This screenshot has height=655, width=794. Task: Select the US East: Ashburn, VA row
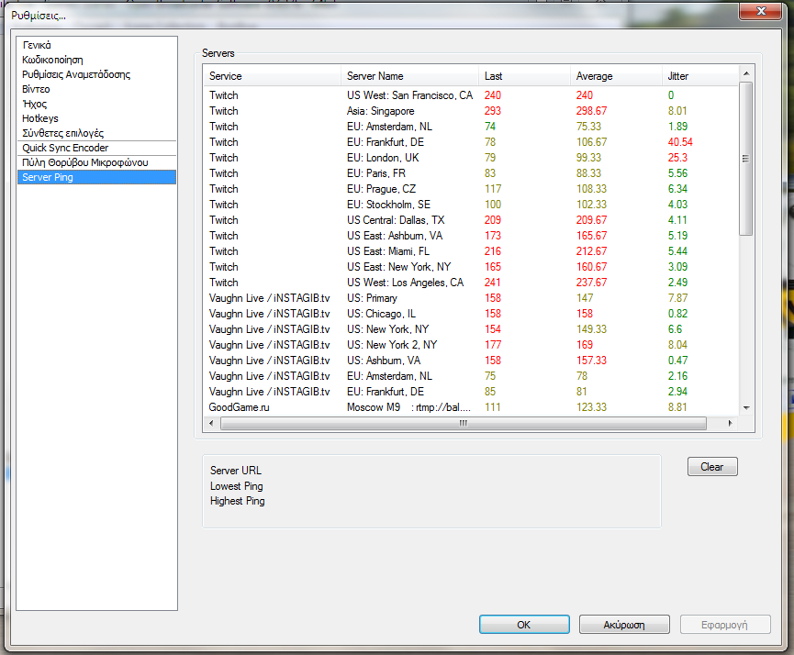[x=471, y=236]
